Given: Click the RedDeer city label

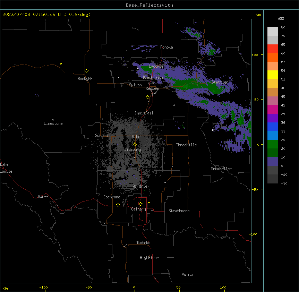Looking at the screenshot, I should coord(153,88).
